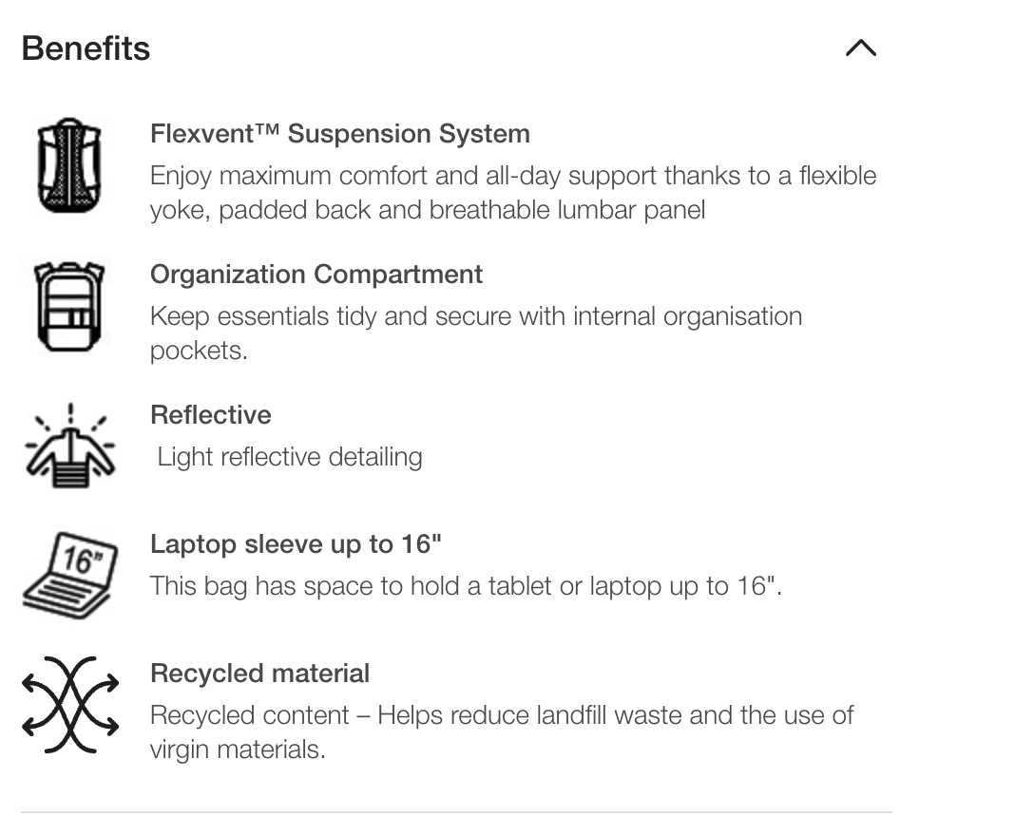The width and height of the screenshot is (1015, 817).
Task: Click the 'space to hold a tablet or laptop' description
Action: (x=465, y=586)
